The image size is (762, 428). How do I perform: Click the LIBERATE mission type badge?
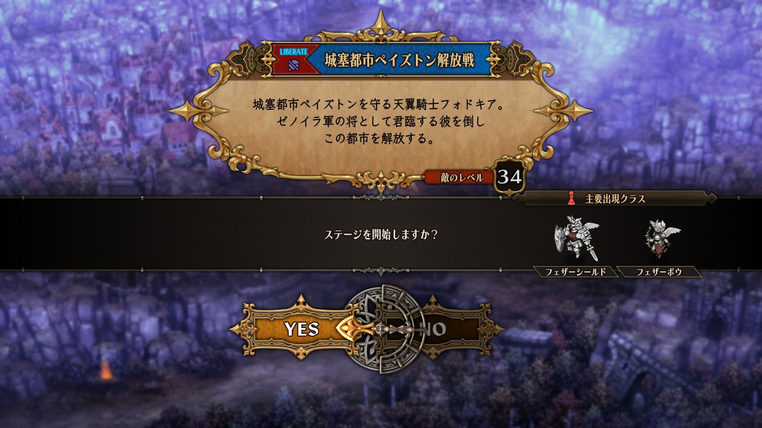pos(294,60)
